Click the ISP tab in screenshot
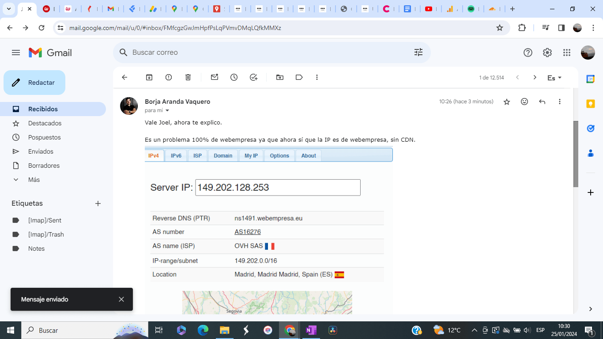 pyautogui.click(x=197, y=155)
